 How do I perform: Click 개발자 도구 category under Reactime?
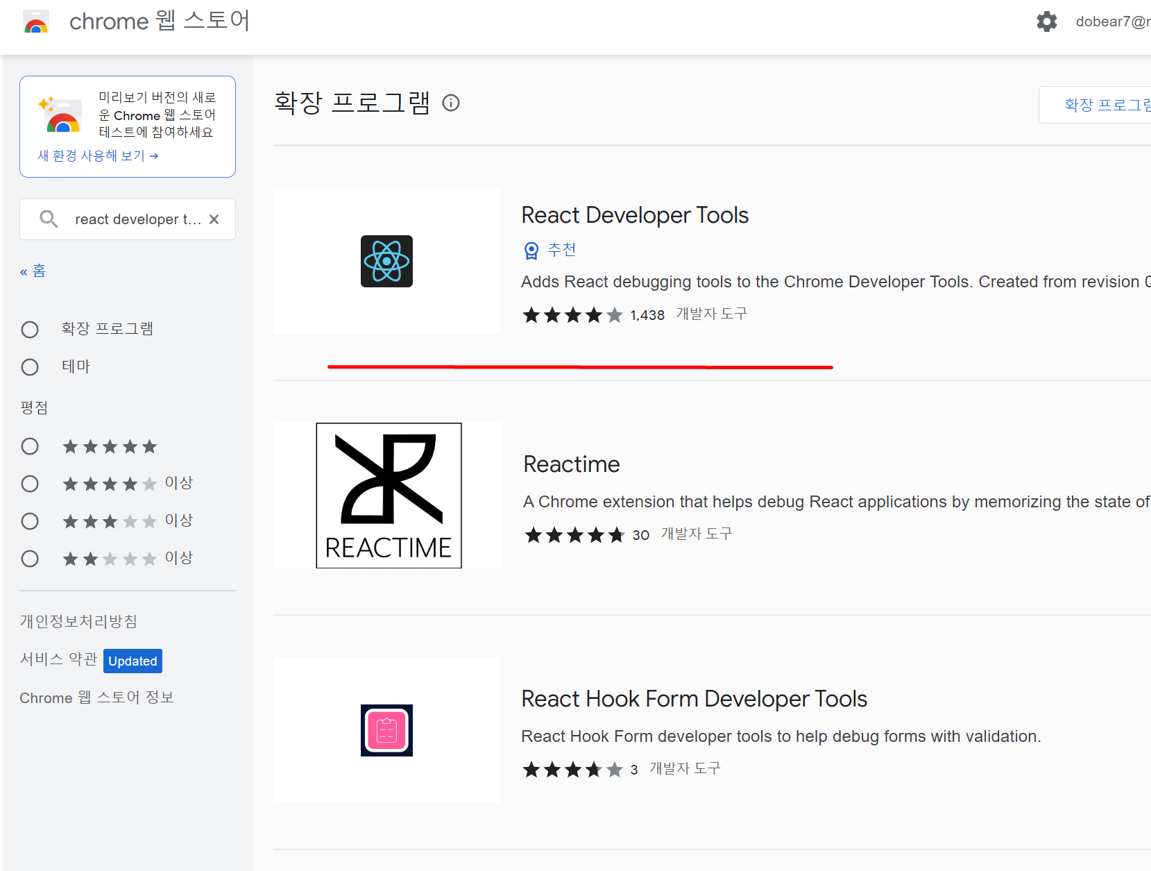pyautogui.click(x=697, y=534)
